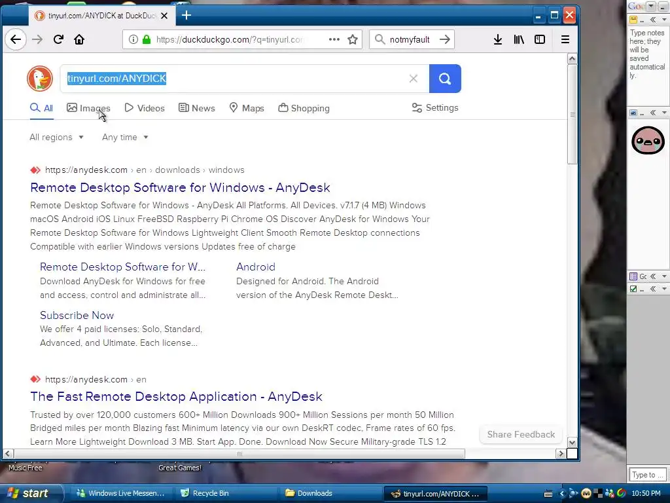This screenshot has width=670, height=503.
Task: Click the horizontal scrollbar thumb
Action: (x=239, y=453)
